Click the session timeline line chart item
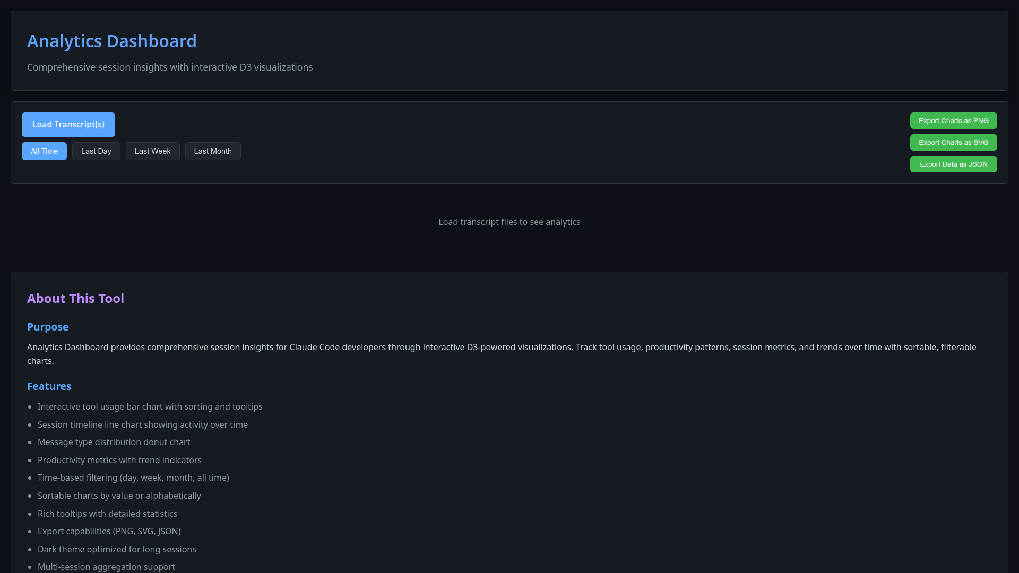 click(142, 425)
